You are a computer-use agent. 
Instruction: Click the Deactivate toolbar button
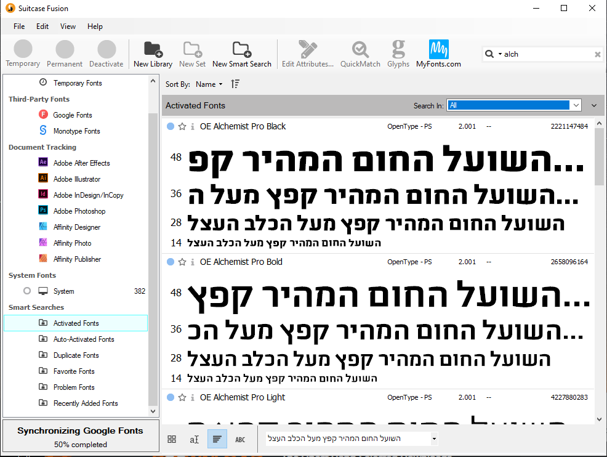107,54
